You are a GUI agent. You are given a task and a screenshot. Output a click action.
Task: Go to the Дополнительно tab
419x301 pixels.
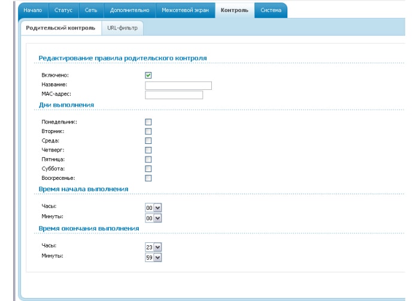130,10
